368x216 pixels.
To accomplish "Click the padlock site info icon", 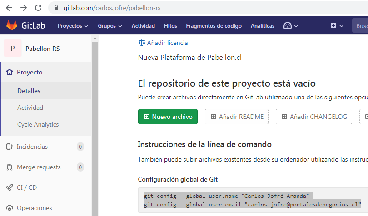I will pos(56,8).
